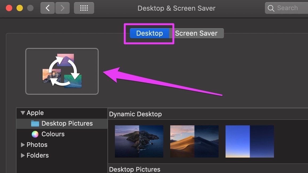Choose the Mojave sand dune dynamic wallpaper

point(194,141)
